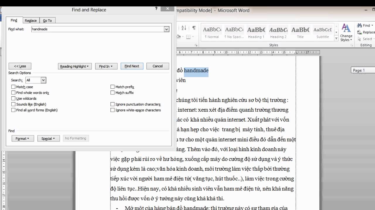Toggle Show/Hide paragraph marks icon
This screenshot has width=375, height=210.
click(x=194, y=28)
